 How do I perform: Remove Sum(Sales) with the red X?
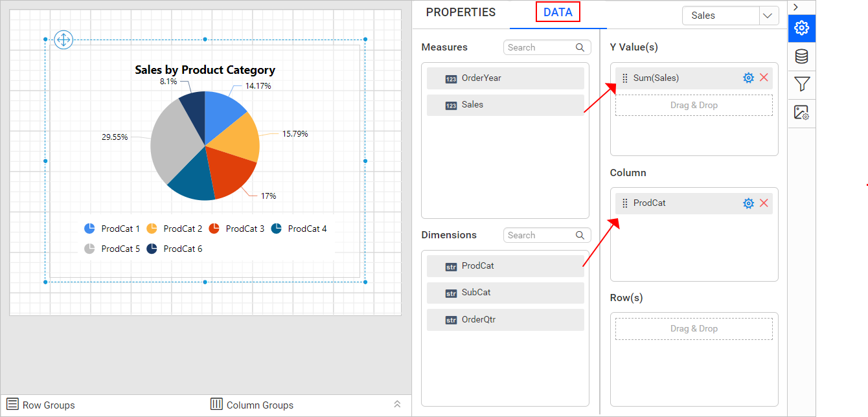coord(764,78)
